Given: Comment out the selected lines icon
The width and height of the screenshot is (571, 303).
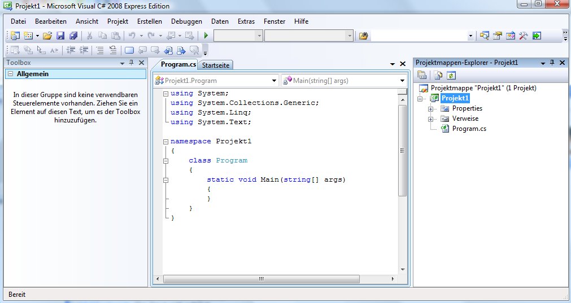Looking at the screenshot, I should pyautogui.click(x=100, y=50).
